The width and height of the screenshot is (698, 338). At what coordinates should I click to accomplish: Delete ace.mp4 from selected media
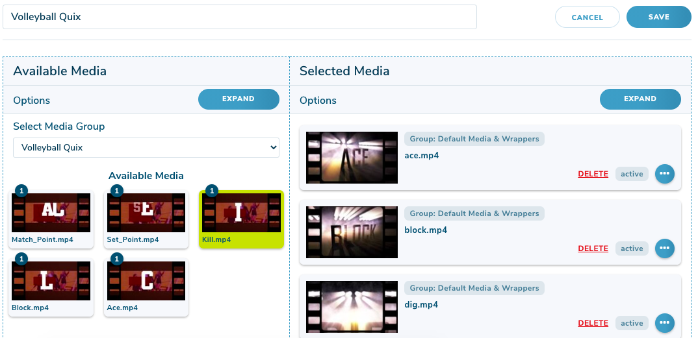tap(593, 174)
